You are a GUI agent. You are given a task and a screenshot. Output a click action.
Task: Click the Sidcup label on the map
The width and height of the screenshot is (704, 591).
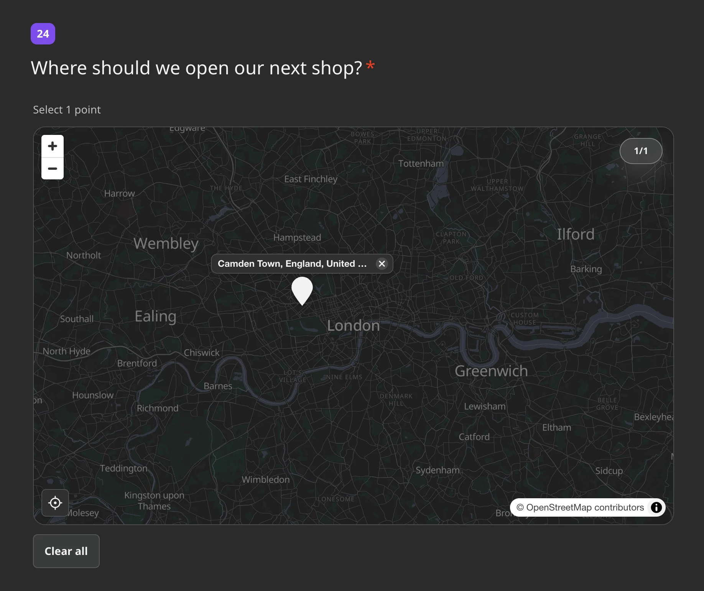[x=609, y=471]
